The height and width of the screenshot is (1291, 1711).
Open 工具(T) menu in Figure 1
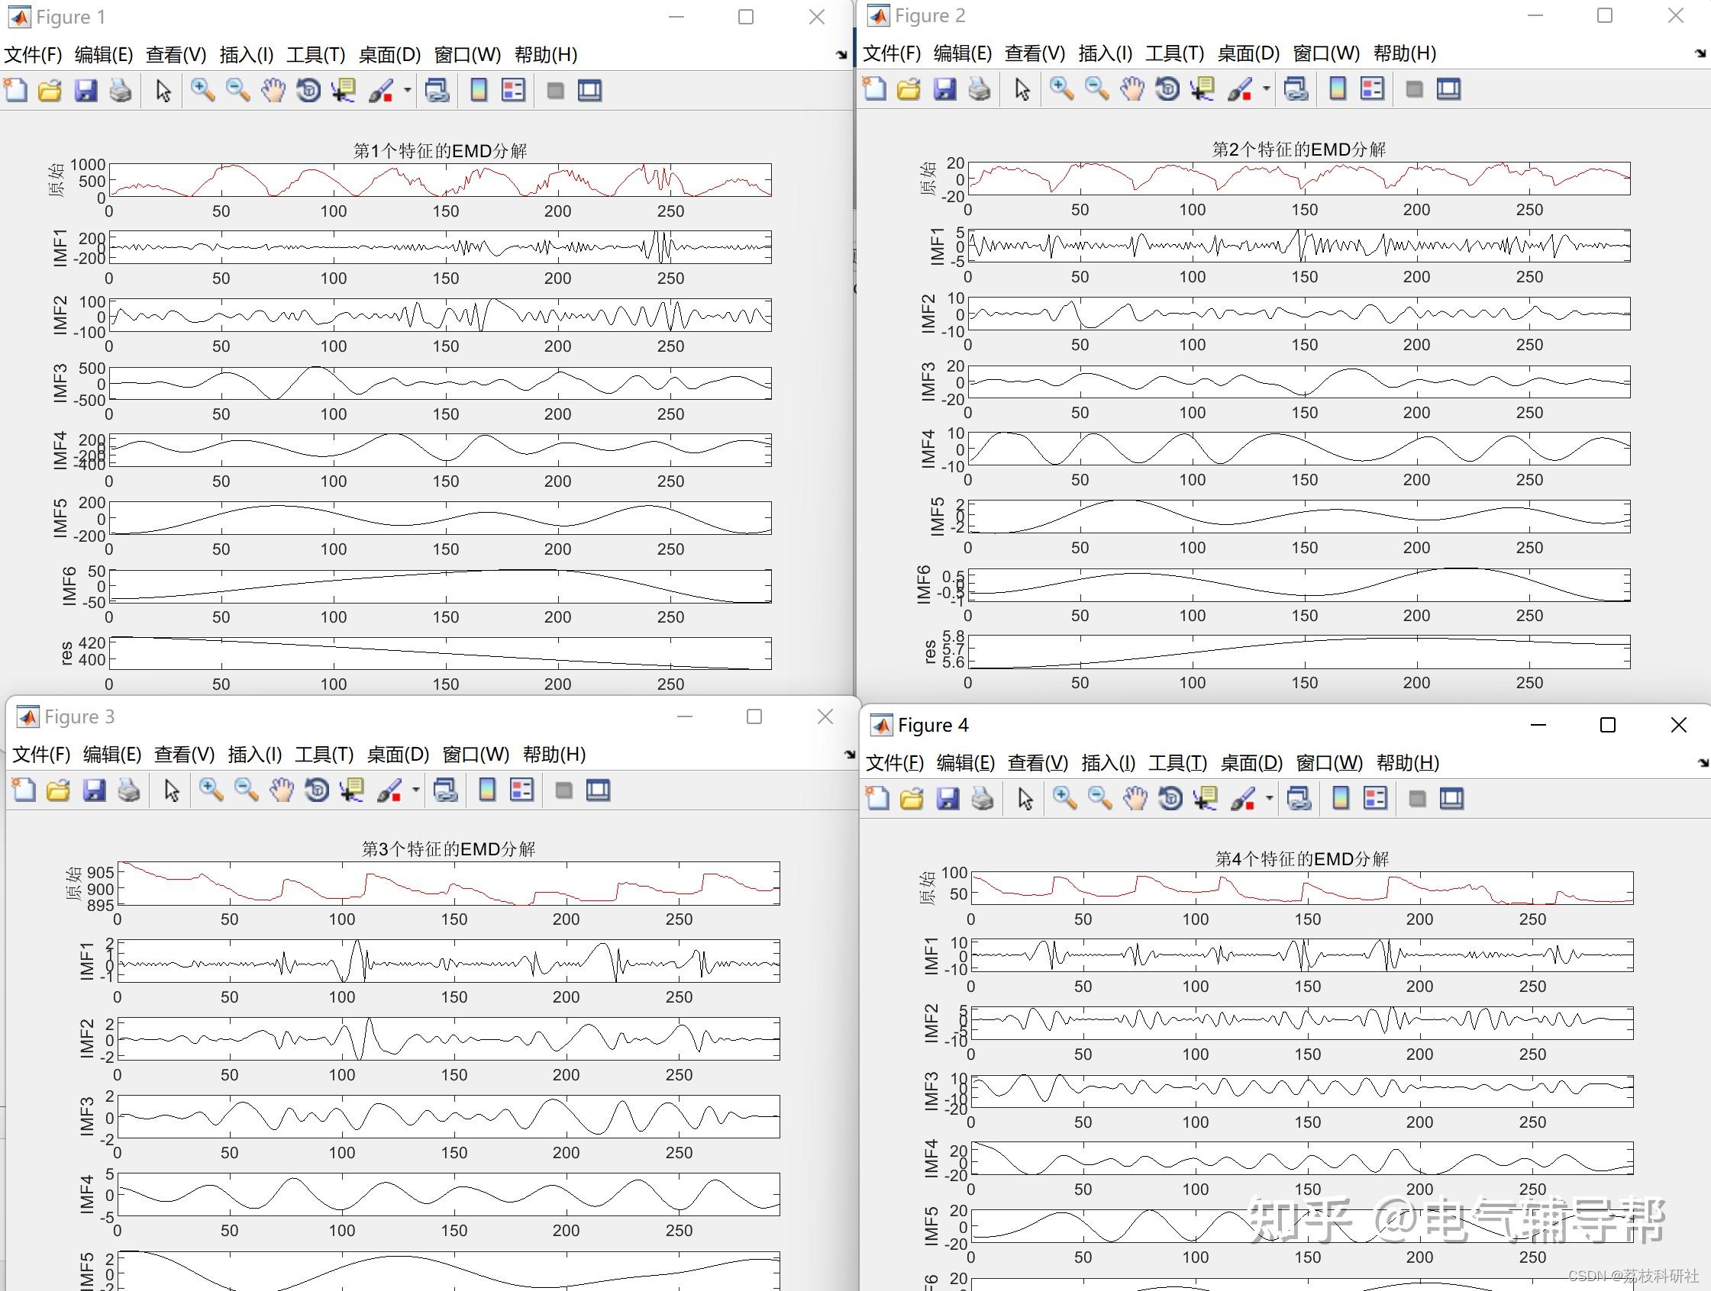[315, 55]
